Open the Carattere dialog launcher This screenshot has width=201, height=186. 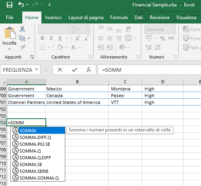pos(90,57)
